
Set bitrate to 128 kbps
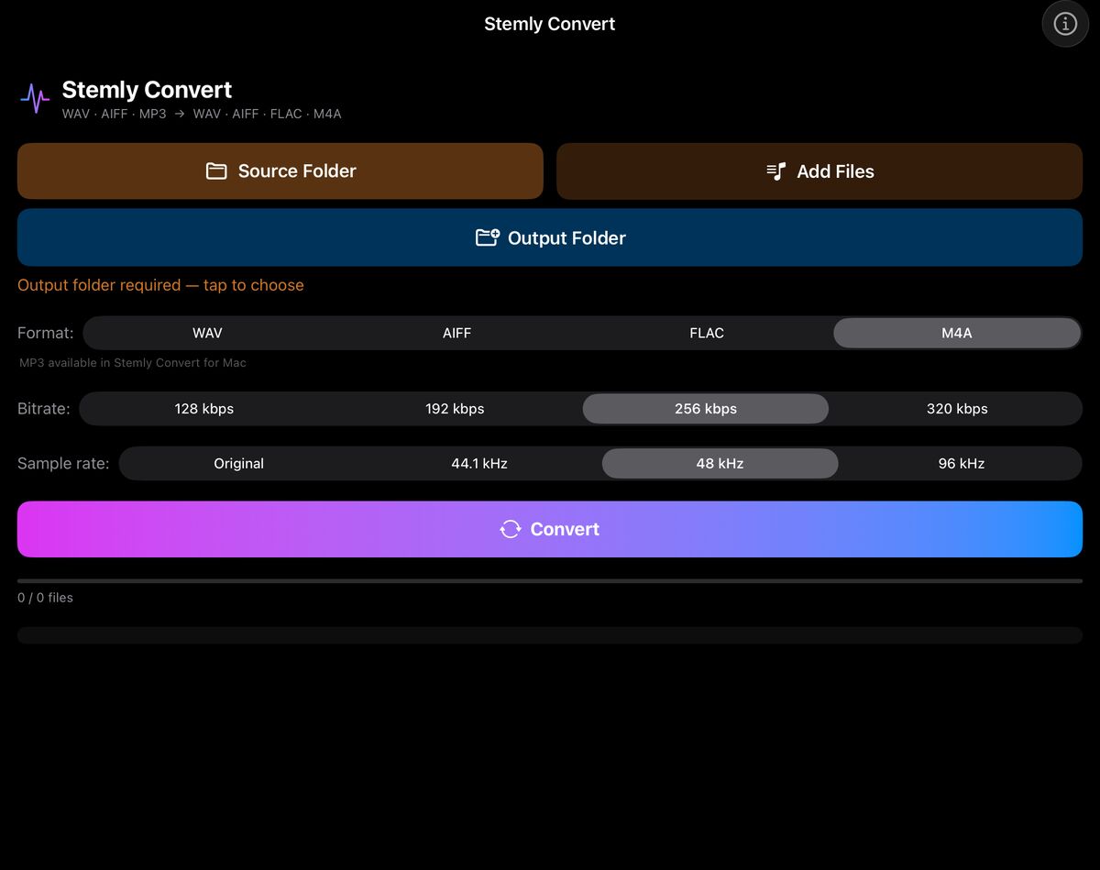(204, 409)
